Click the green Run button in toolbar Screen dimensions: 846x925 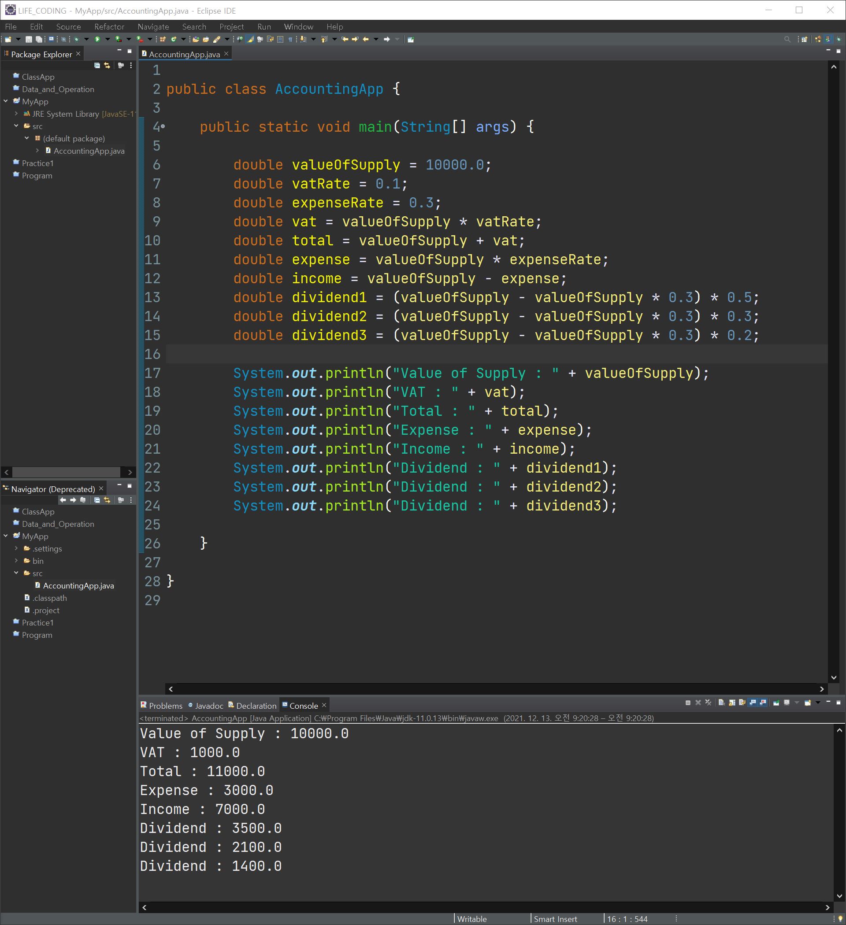tap(97, 40)
